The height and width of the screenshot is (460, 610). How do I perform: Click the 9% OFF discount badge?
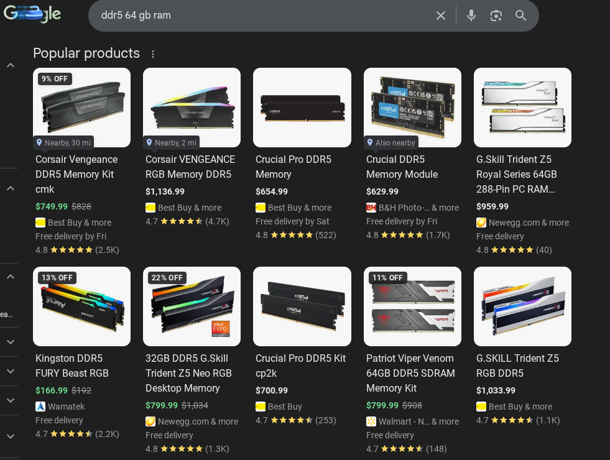[55, 79]
